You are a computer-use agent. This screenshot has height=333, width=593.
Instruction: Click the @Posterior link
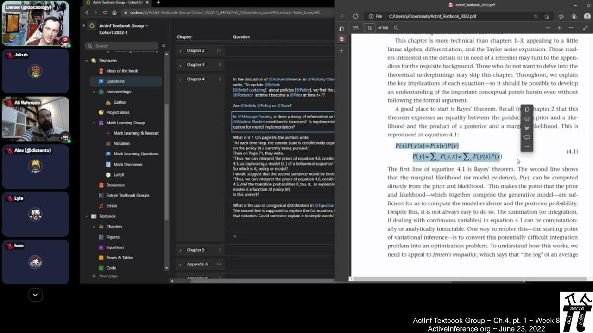pyautogui.click(x=243, y=95)
